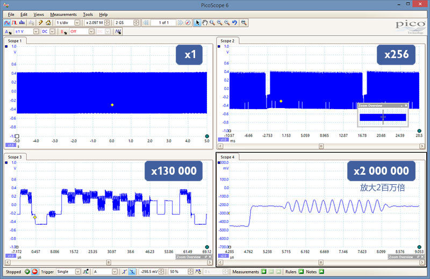Open the Views menu

pyautogui.click(x=39, y=15)
